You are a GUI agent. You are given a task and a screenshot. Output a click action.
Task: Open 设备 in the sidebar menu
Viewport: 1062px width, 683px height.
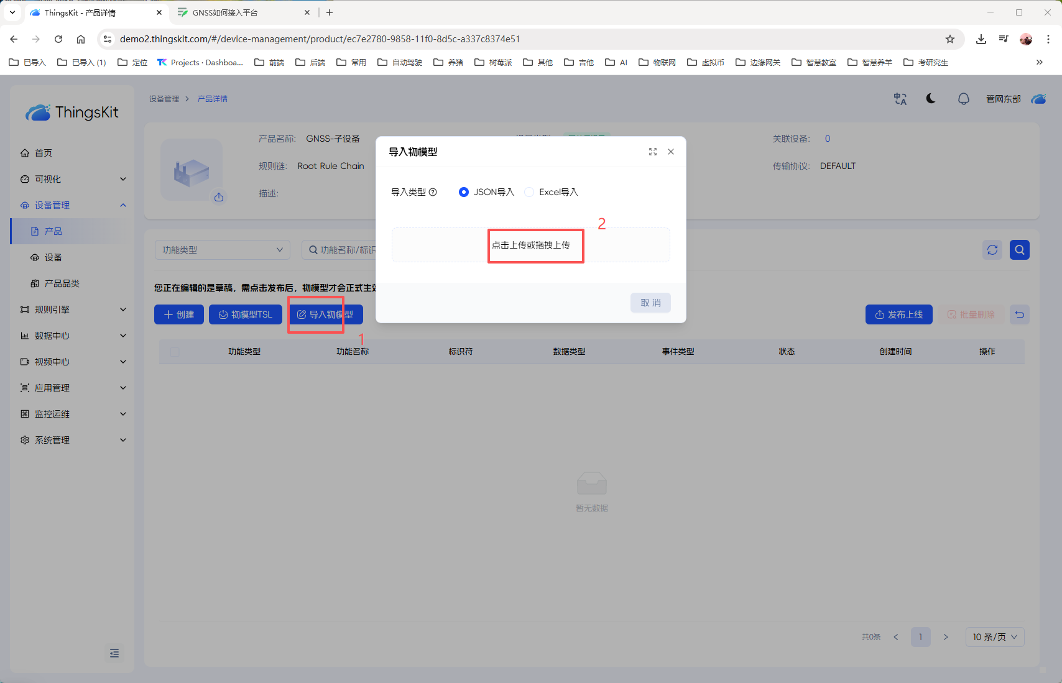(53, 257)
